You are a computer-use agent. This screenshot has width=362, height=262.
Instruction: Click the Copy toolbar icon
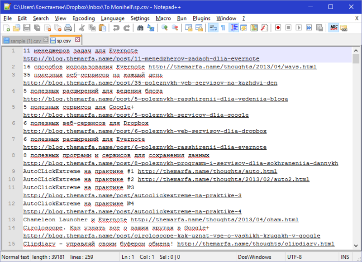(92, 28)
